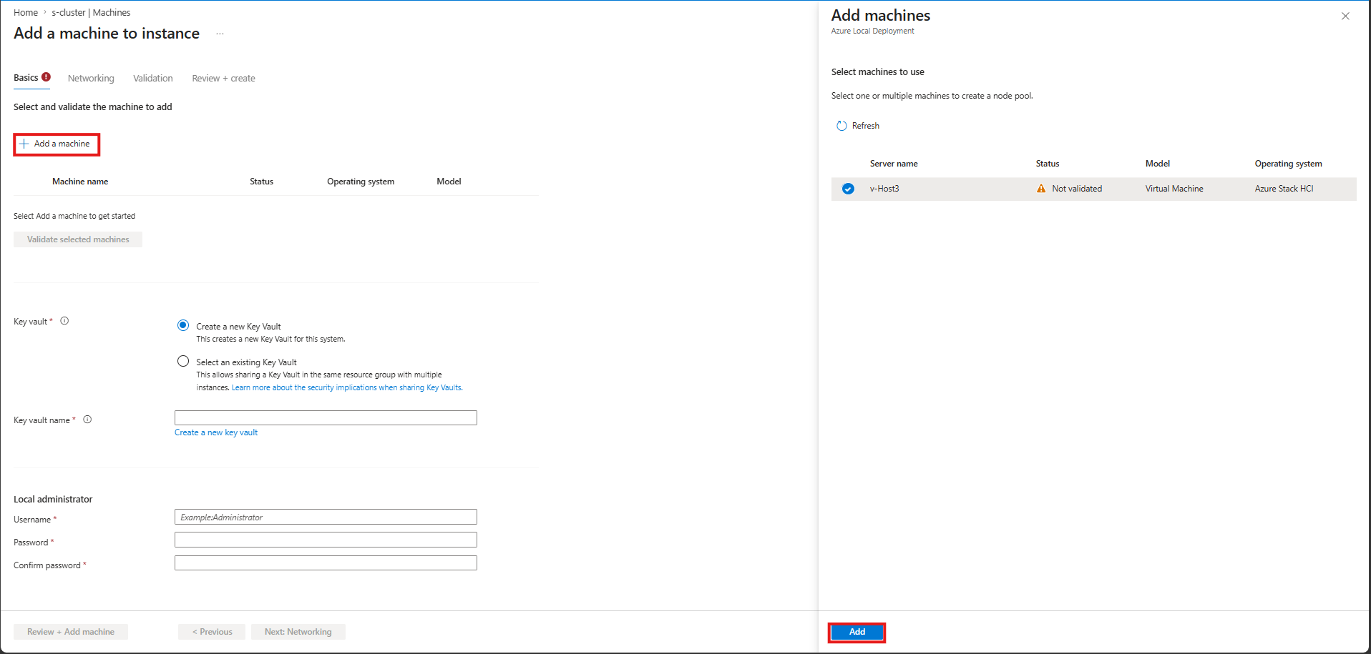
Task: Click Operating system header in machine table
Action: point(361,182)
